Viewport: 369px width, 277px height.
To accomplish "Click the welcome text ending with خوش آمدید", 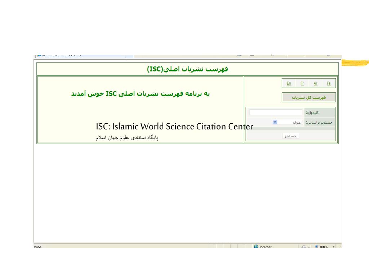I will tap(140, 94).
